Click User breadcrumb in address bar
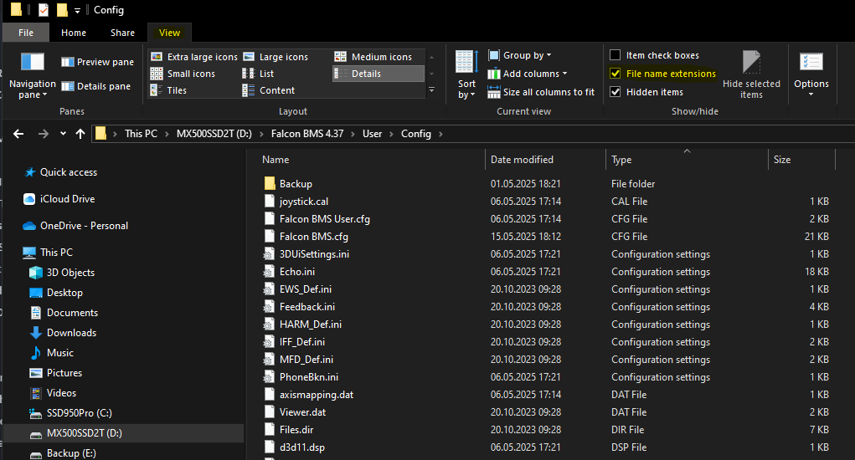 (373, 134)
